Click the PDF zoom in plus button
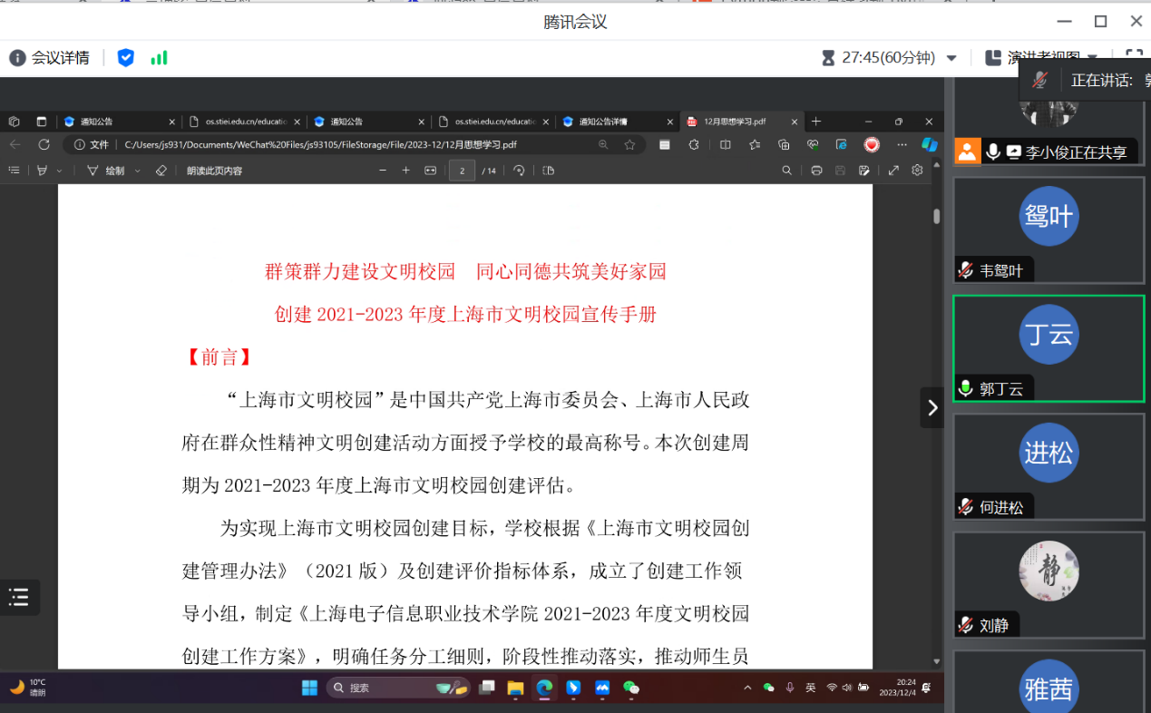 pos(405,171)
